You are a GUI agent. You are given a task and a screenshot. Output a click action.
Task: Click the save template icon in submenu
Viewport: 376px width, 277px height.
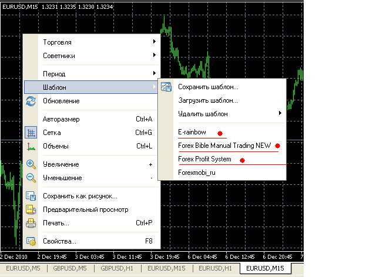pyautogui.click(x=166, y=87)
